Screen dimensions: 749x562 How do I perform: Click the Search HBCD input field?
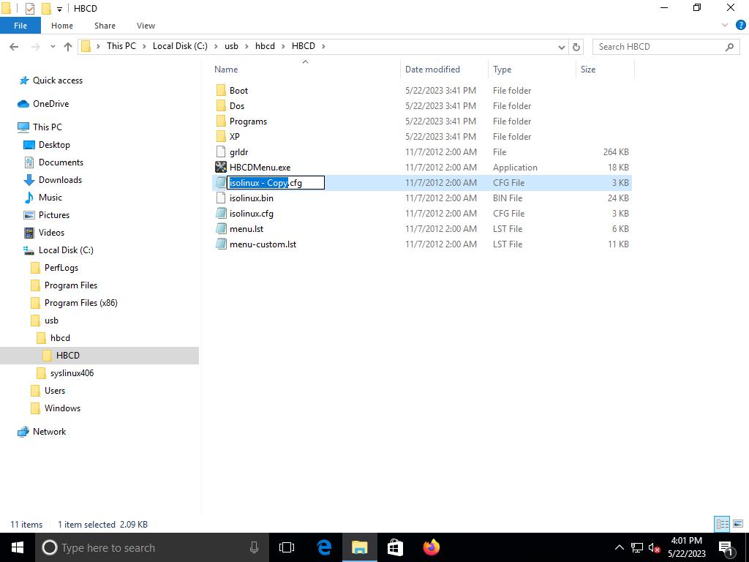click(658, 46)
